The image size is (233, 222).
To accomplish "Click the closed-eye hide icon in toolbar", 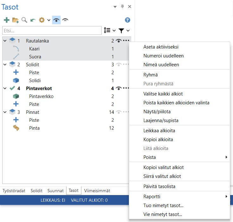I will [66, 20].
